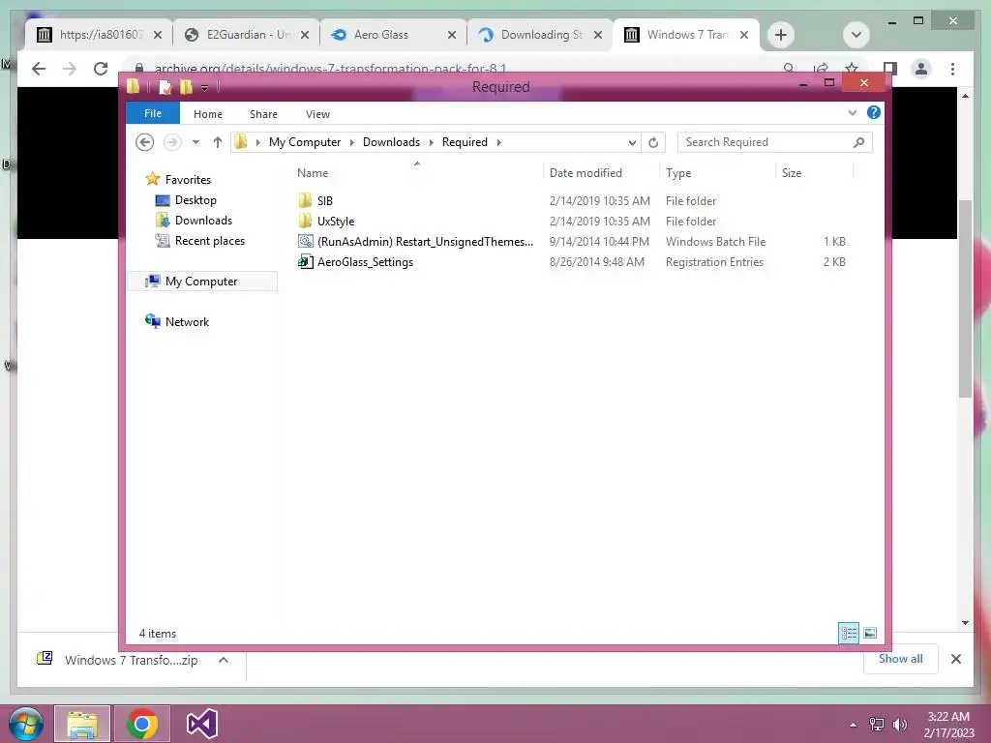Expand the Required breadcrumb arrow
The height and width of the screenshot is (743, 991).
499,142
